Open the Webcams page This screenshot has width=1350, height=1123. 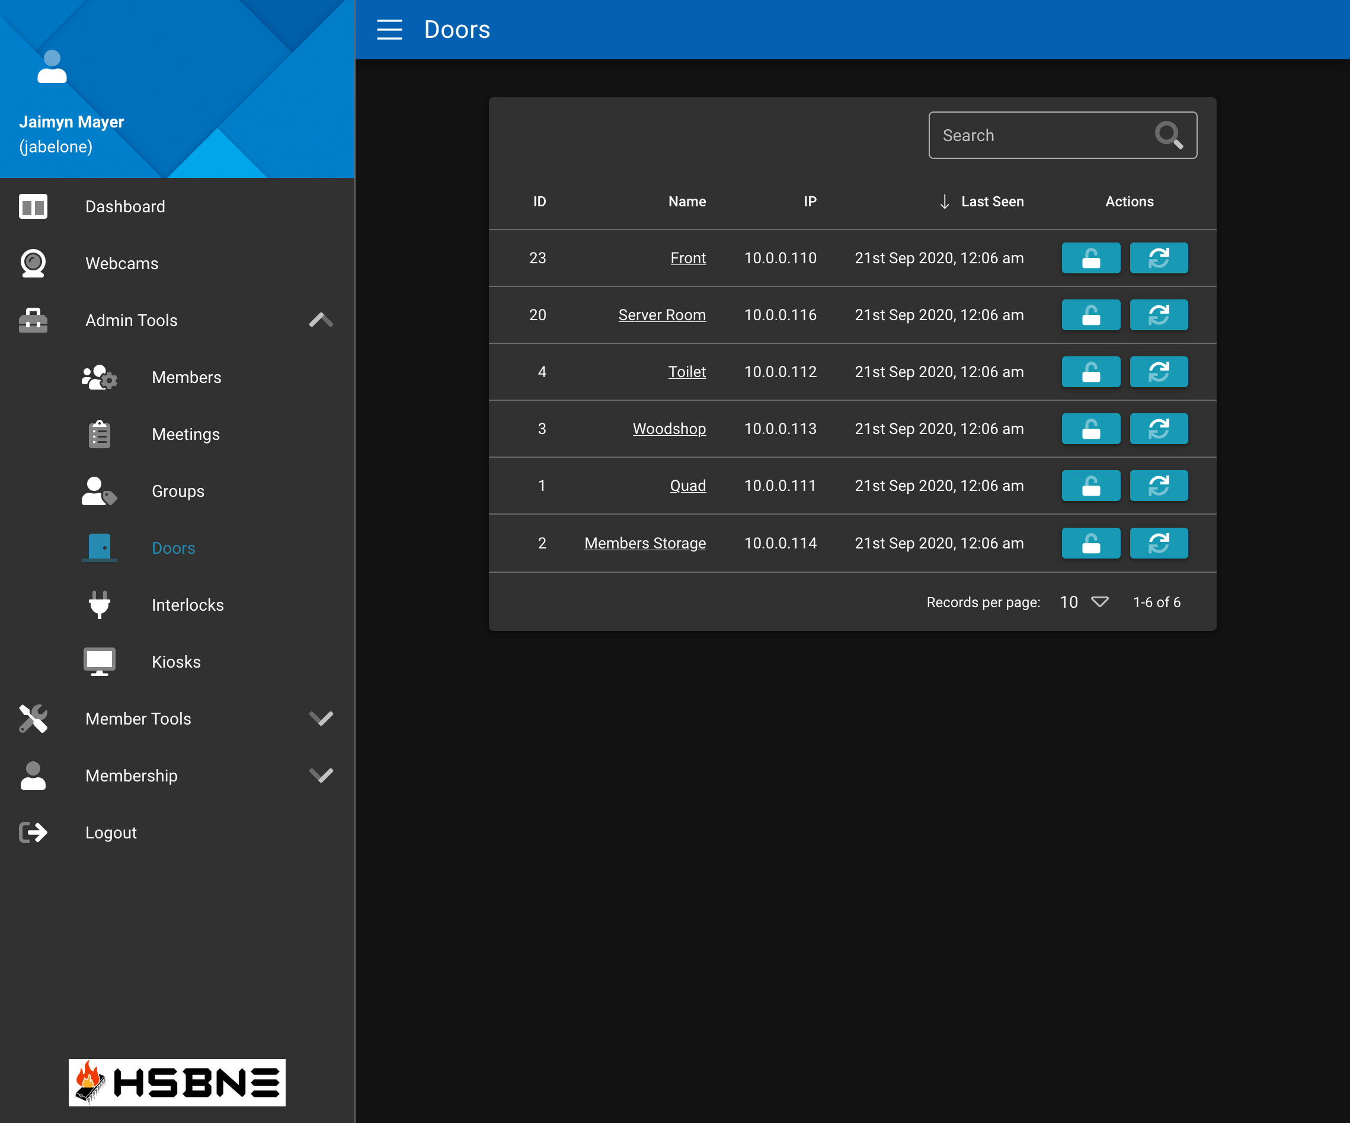[x=121, y=264]
